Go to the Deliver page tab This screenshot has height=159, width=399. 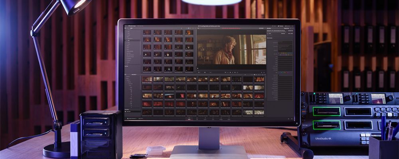[x=229, y=119]
